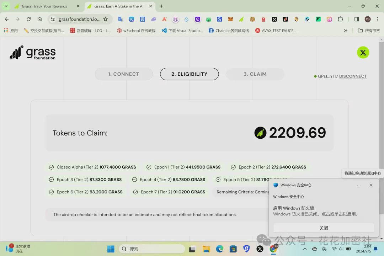Expand the tab search dropdown

pyautogui.click(x=6, y=6)
